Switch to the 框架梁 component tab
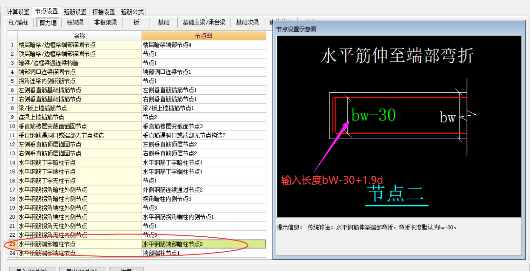The height and width of the screenshot is (271, 530). tap(75, 23)
